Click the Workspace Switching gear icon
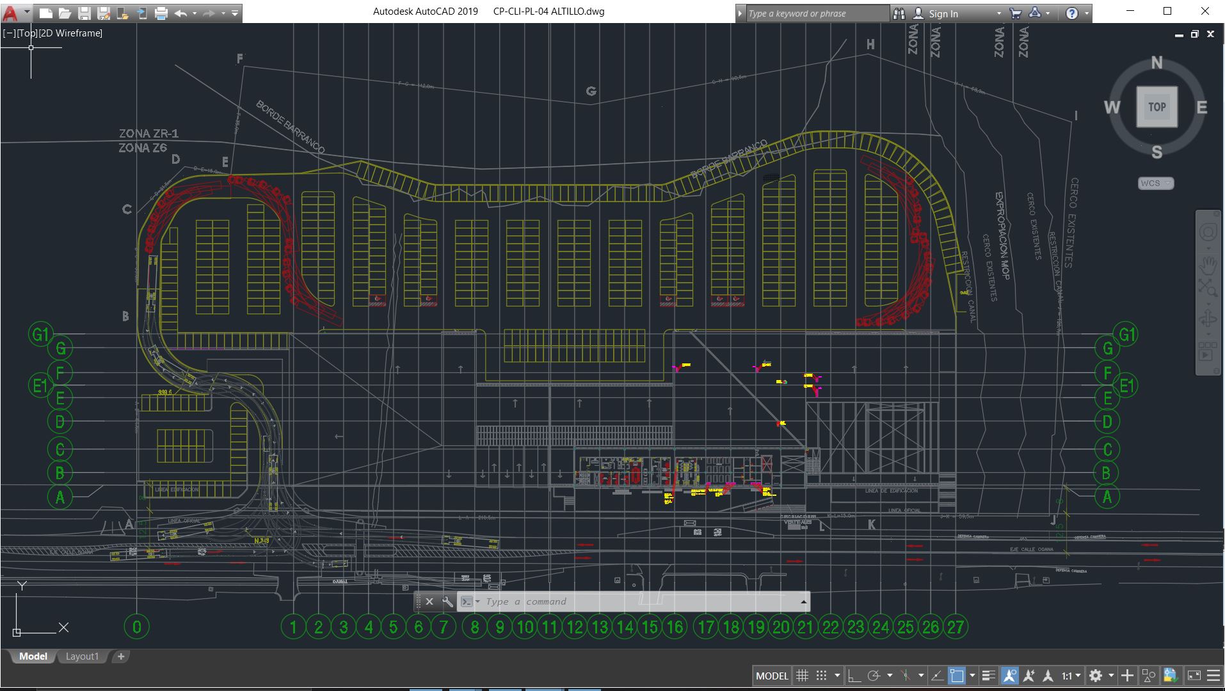Viewport: 1225px width, 691px height. click(x=1096, y=676)
